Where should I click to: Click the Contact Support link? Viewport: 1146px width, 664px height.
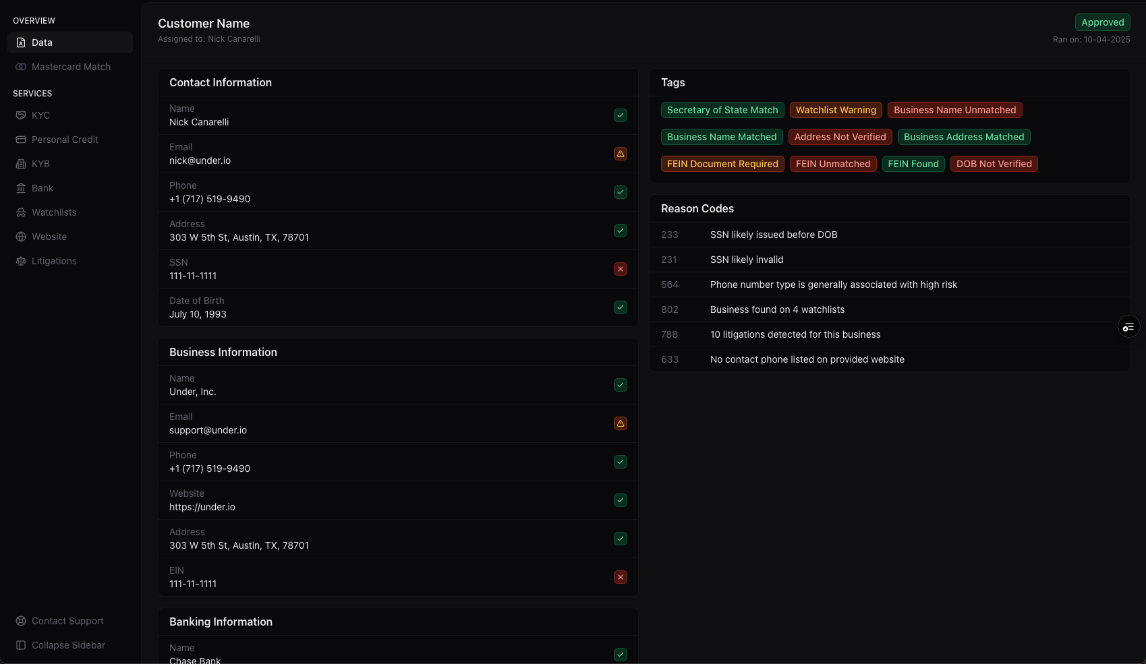tap(67, 621)
